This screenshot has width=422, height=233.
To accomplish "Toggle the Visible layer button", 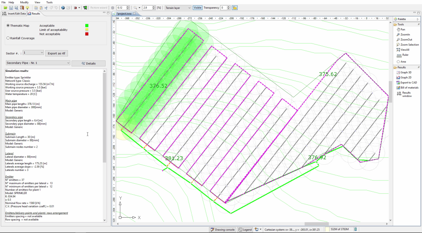I will [x=197, y=8].
